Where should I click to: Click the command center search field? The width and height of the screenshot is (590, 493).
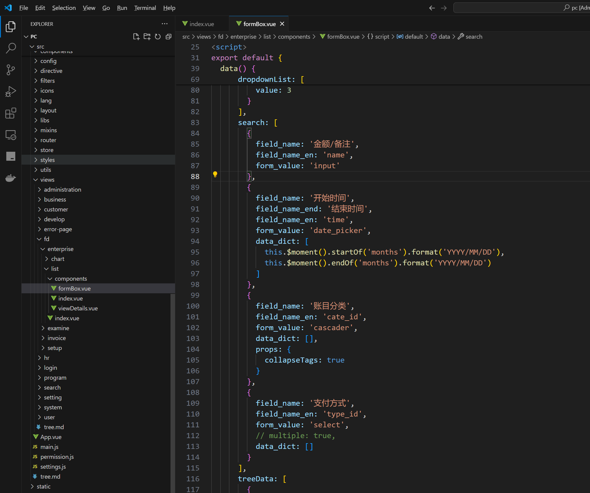click(521, 7)
